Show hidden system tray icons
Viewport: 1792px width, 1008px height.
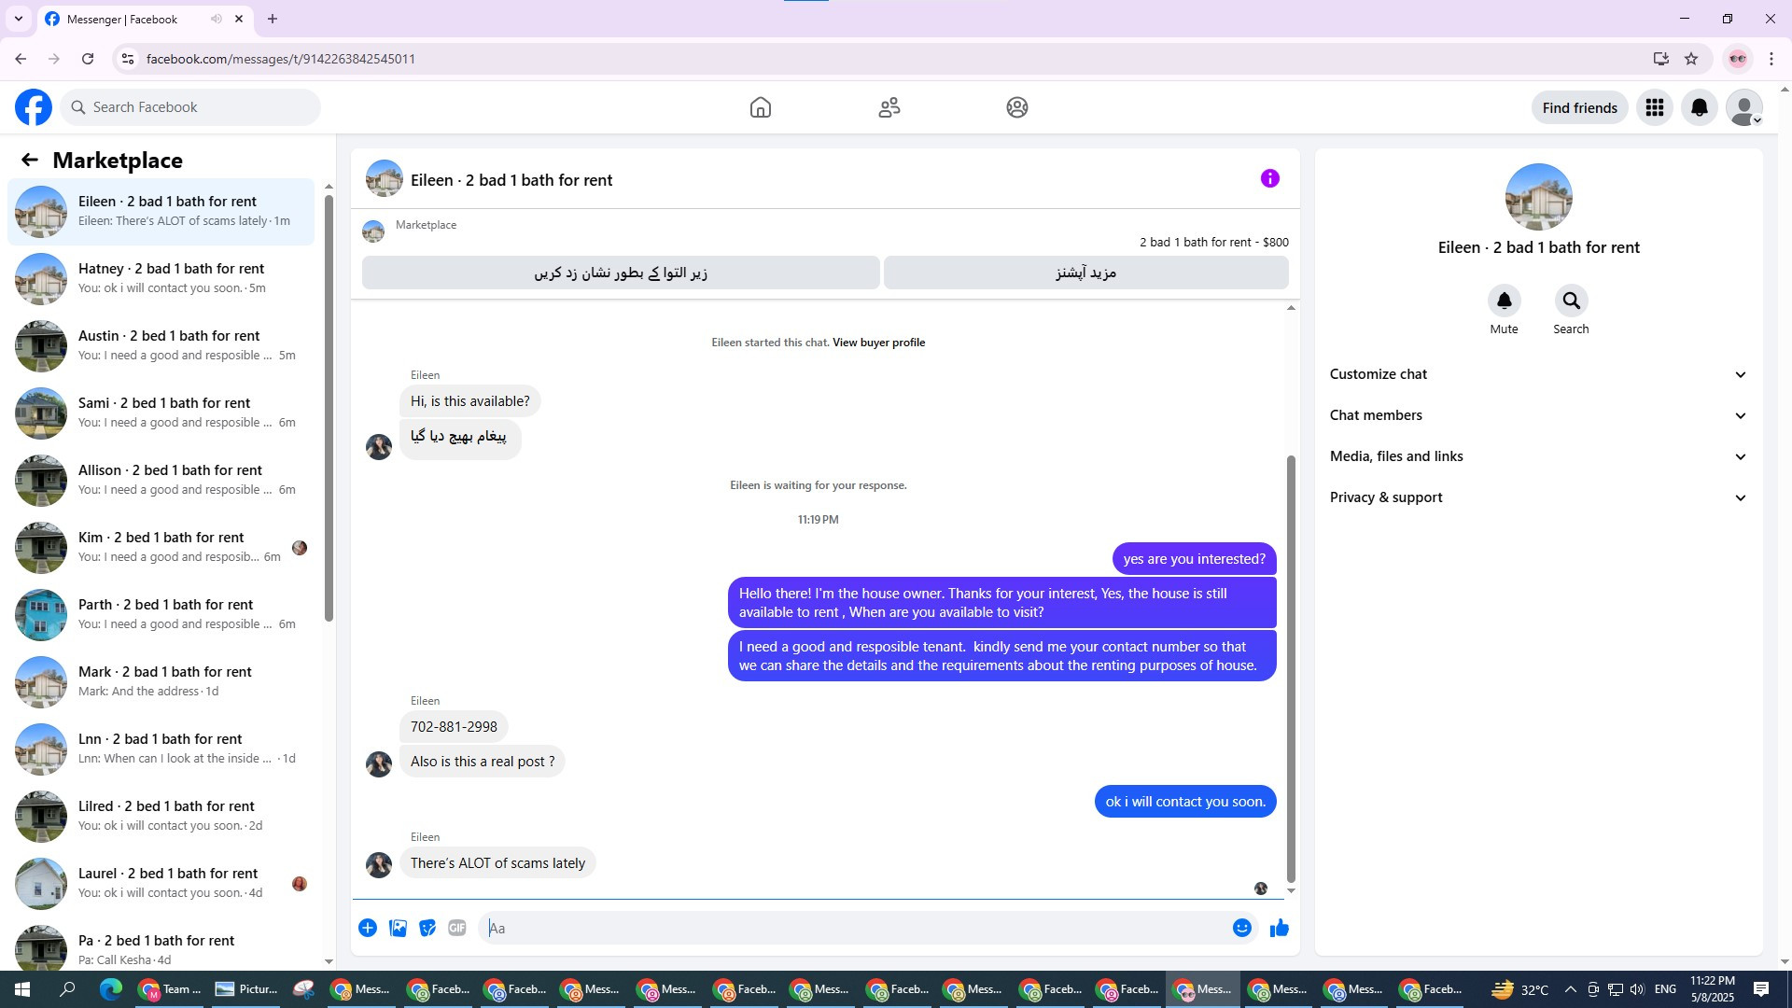point(1570,989)
